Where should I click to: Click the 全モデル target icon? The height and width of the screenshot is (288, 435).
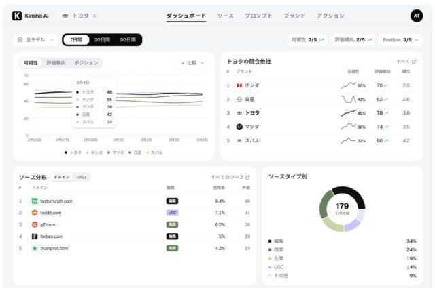[20, 40]
